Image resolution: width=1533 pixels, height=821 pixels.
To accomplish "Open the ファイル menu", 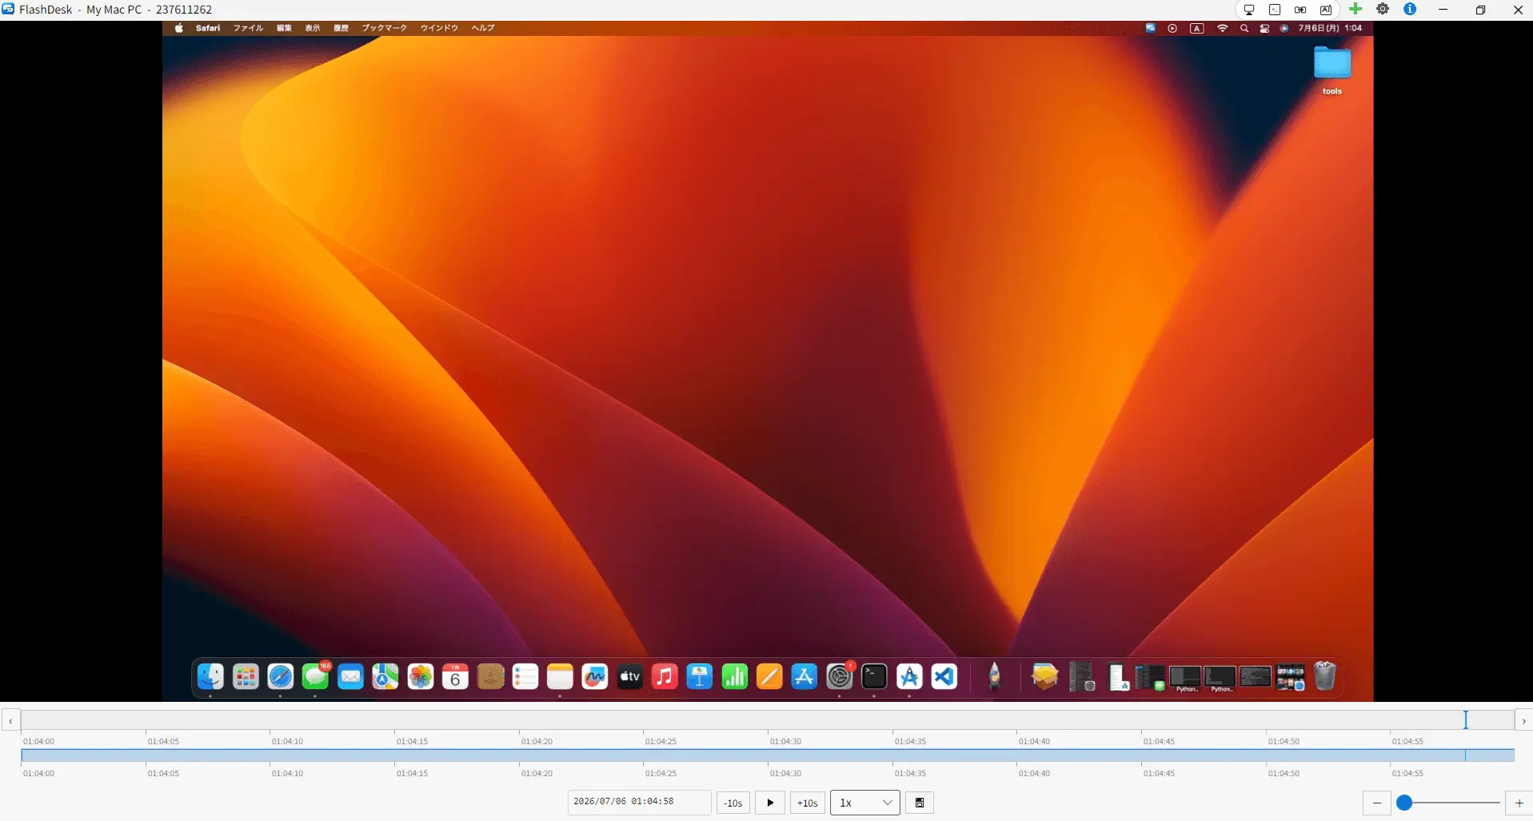I will (248, 28).
